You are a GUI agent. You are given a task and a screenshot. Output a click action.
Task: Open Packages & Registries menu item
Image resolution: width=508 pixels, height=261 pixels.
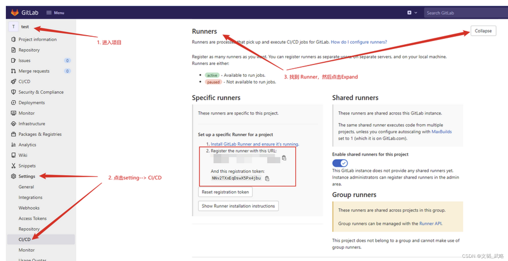pos(40,134)
